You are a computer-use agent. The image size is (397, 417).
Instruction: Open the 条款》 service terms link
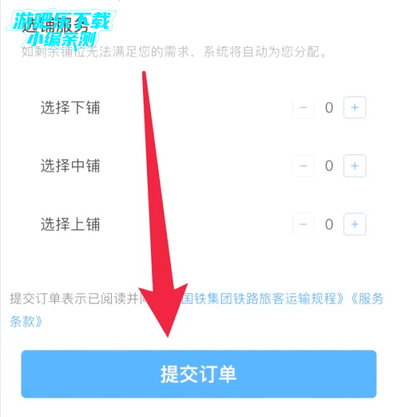click(x=26, y=322)
